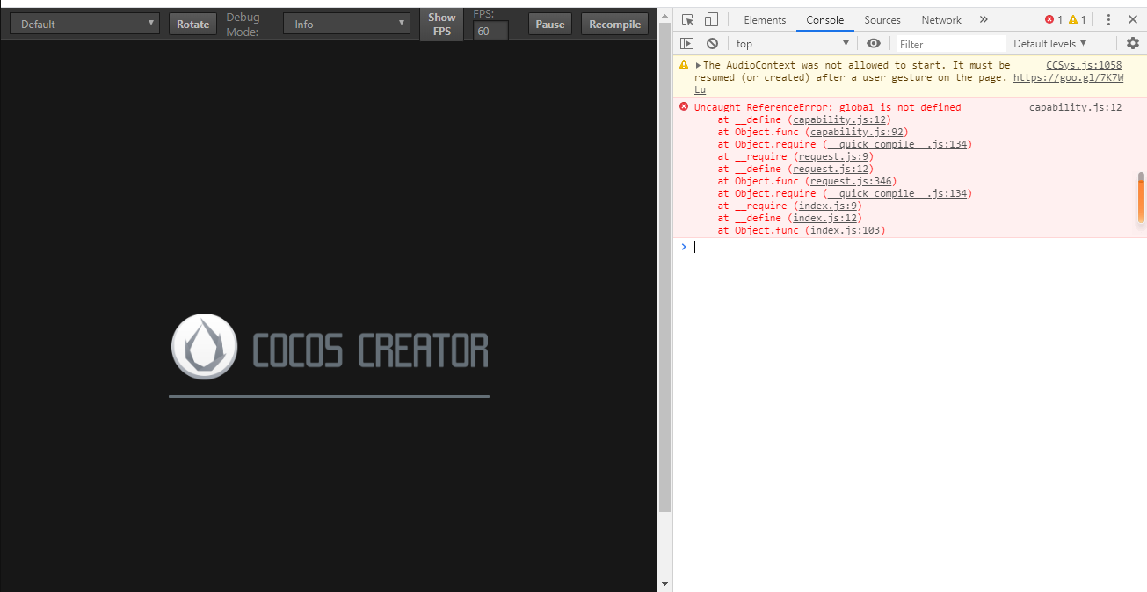Create a live expression with the eye icon
Screen dimensions: 1147x592
coord(873,43)
